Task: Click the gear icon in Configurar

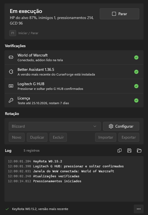Action: click(111, 126)
